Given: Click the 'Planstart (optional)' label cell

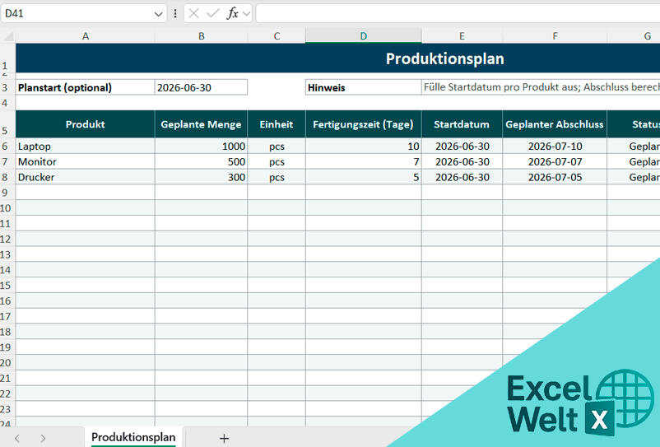Looking at the screenshot, I should 86,87.
